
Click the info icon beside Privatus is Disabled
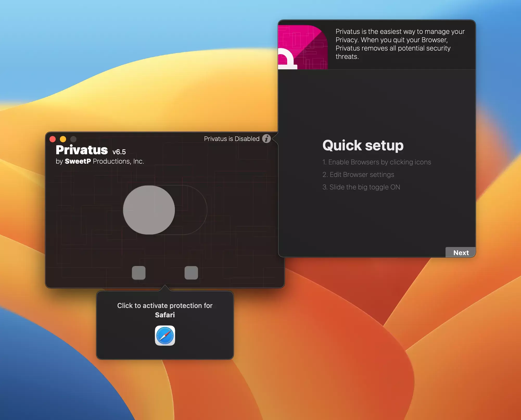[x=266, y=139]
